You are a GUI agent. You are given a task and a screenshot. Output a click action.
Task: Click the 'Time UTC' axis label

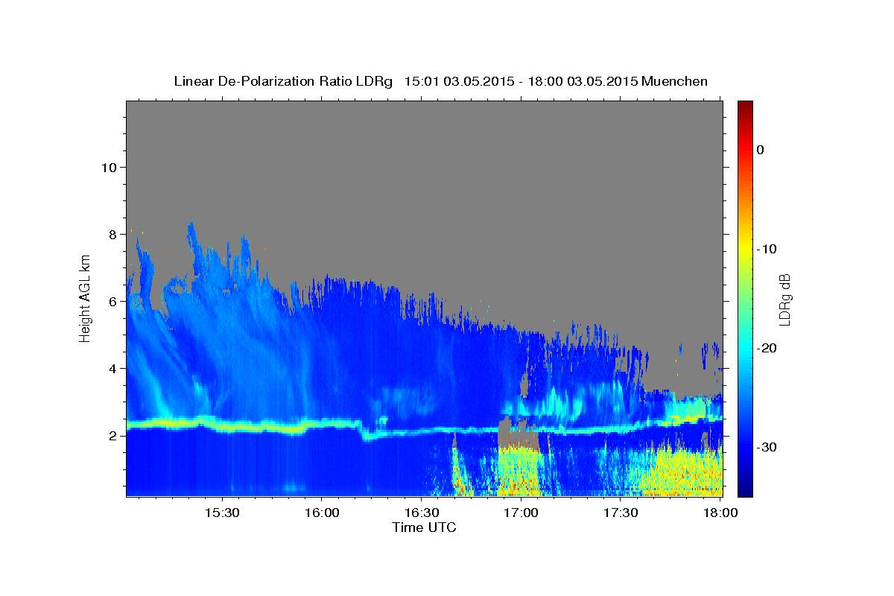424,528
